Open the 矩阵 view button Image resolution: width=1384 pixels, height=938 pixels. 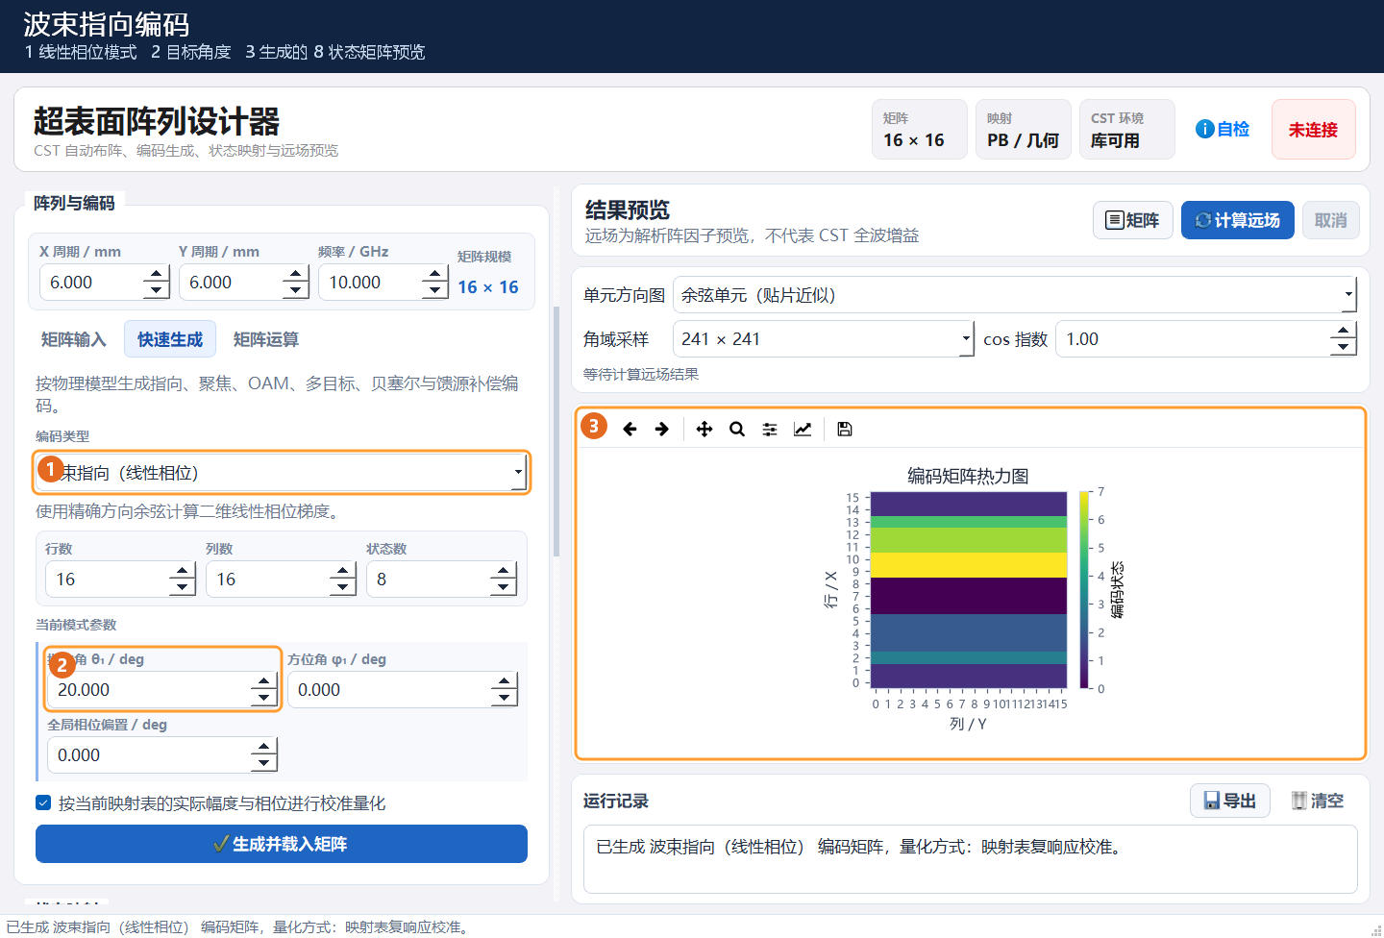coord(1132,220)
